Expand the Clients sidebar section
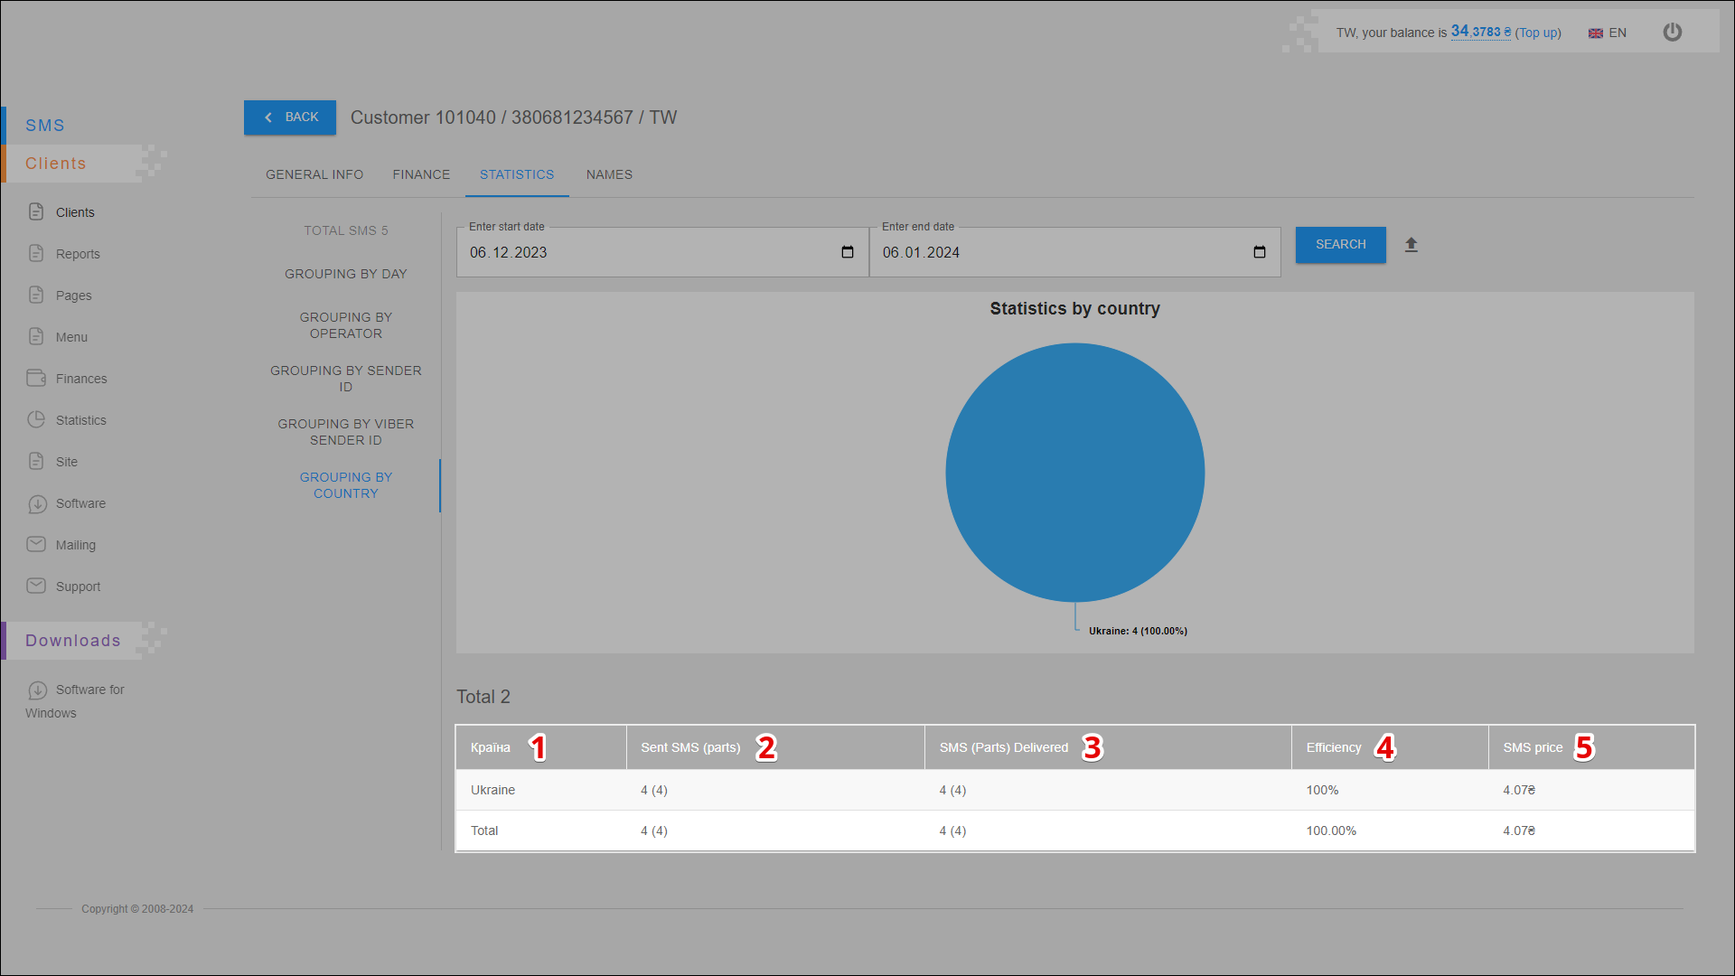 coord(56,164)
